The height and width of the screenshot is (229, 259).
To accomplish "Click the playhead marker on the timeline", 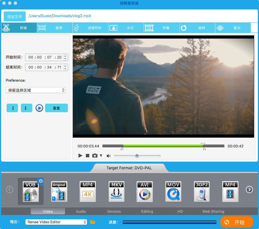I will [203, 144].
